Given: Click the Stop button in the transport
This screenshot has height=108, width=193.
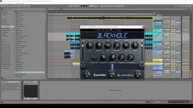Looking at the screenshot, I should click(x=84, y=6).
